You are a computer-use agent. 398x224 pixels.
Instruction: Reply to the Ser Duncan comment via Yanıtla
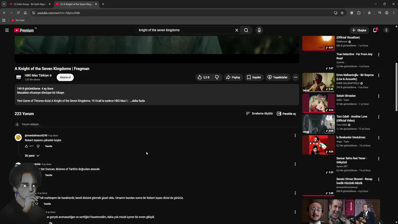click(x=49, y=175)
